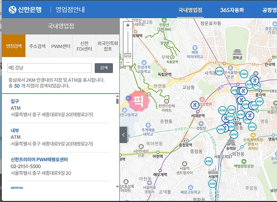Click the ATM marker below 서울역 label
277x202 pixels.
click(212, 184)
